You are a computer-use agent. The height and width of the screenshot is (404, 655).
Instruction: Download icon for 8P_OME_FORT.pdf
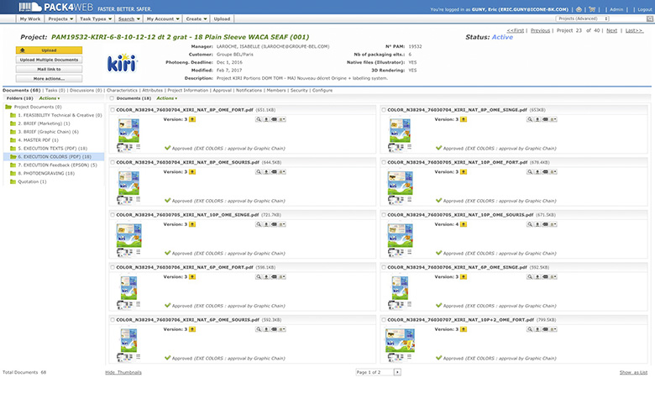266,119
